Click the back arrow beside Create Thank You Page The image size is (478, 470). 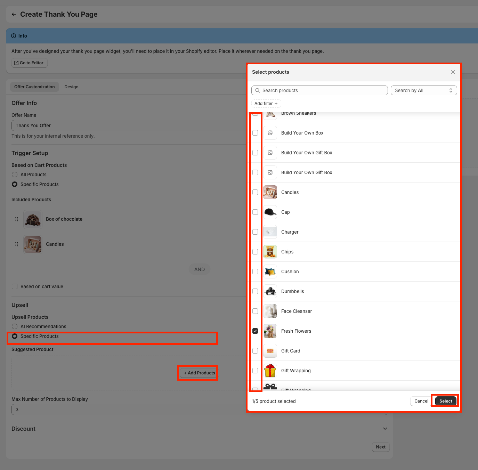[x=14, y=14]
